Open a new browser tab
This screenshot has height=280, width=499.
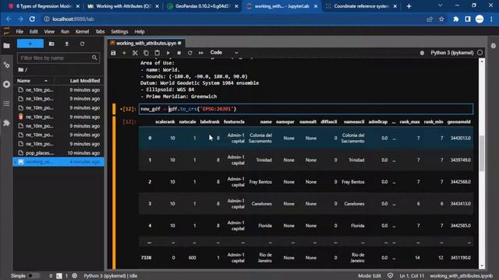pyautogui.click(x=409, y=6)
